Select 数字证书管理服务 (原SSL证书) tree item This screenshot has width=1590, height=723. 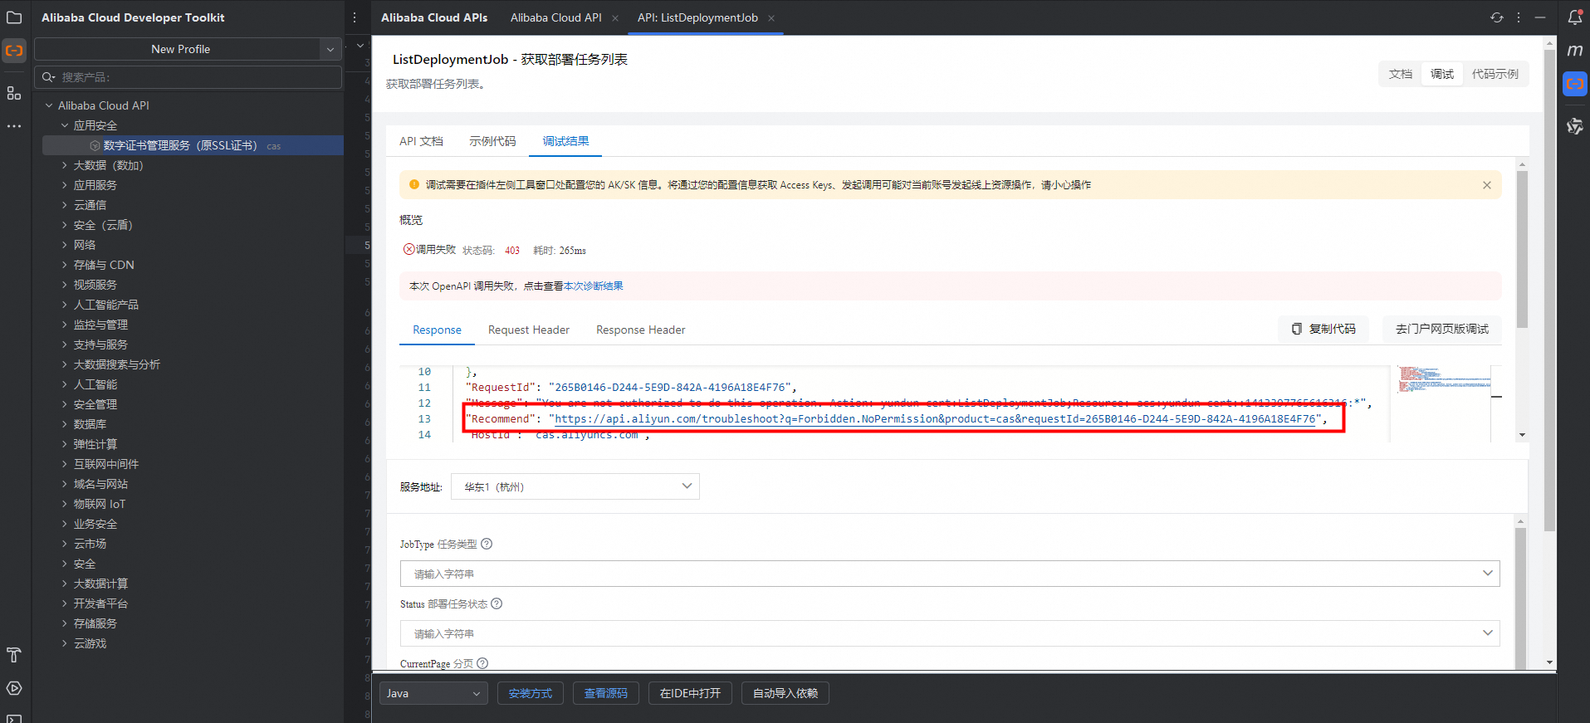click(193, 145)
